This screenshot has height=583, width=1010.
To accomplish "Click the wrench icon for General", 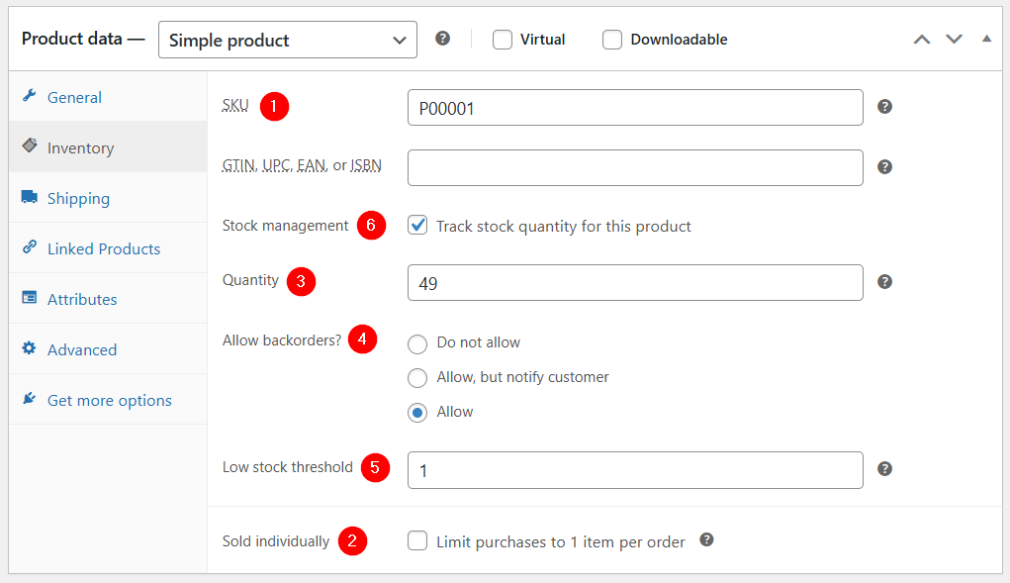I will click(x=29, y=96).
